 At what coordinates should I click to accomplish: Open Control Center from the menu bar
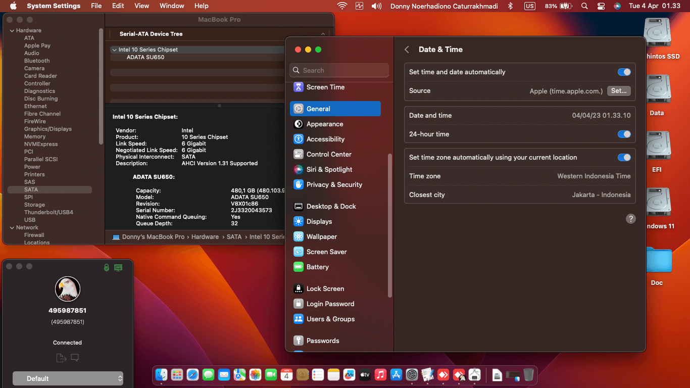[x=601, y=6]
